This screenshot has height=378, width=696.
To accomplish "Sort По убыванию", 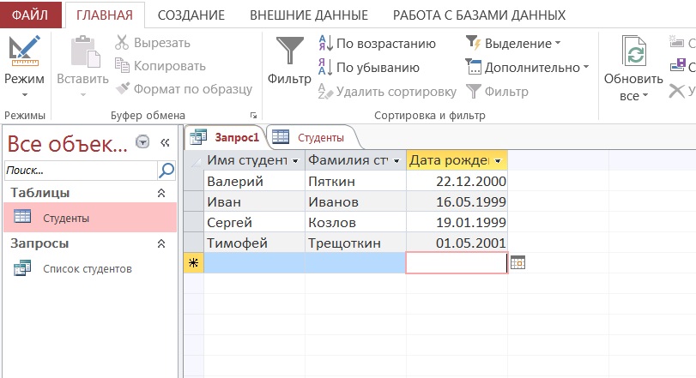I will pyautogui.click(x=369, y=68).
